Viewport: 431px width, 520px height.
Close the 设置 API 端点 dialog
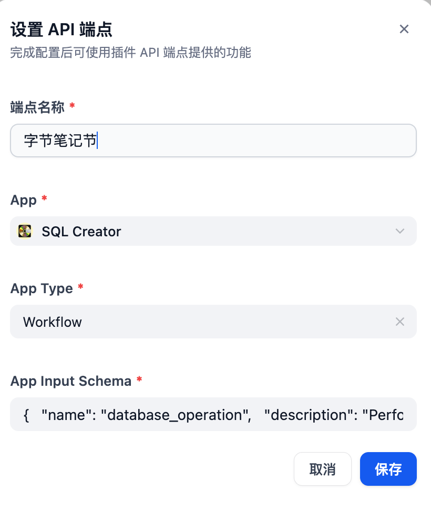point(404,29)
